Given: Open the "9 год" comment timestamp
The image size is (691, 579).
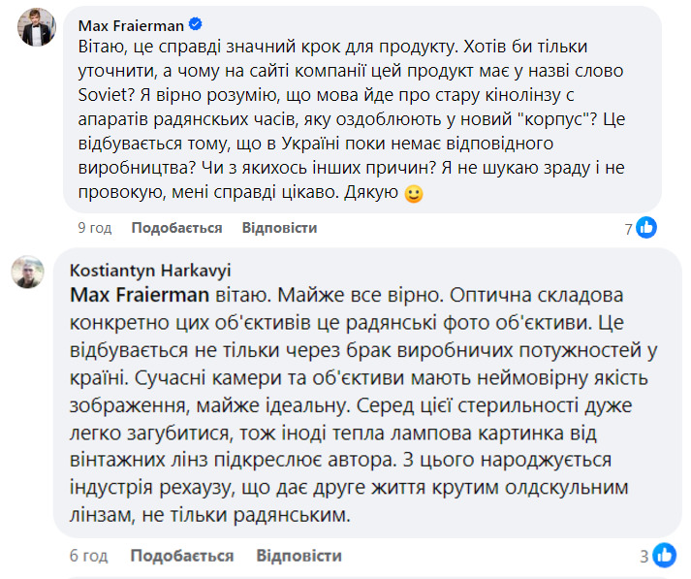Looking at the screenshot, I should tap(94, 228).
